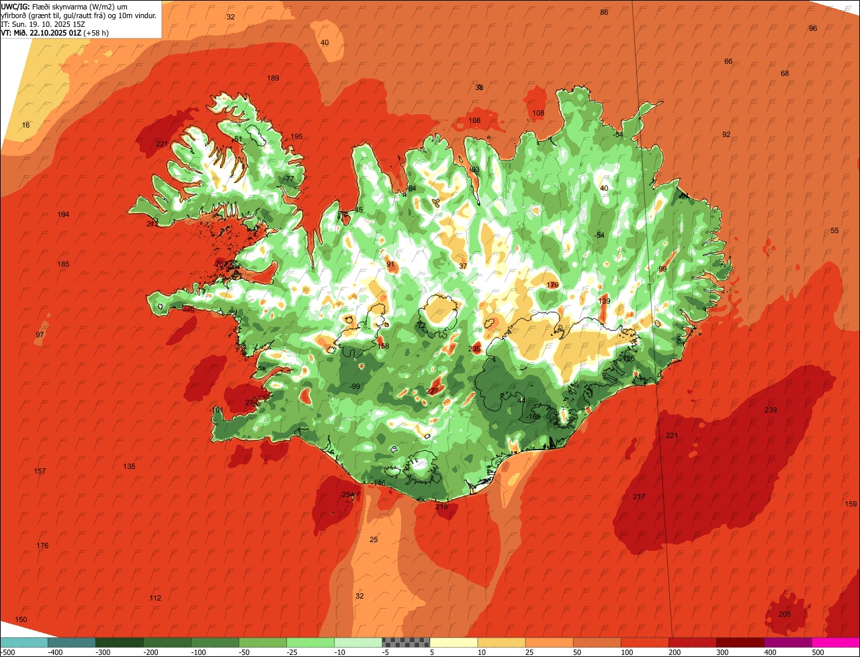
Task: Click the dark teal -400 to -300 legend swatch
Action: [x=72, y=642]
